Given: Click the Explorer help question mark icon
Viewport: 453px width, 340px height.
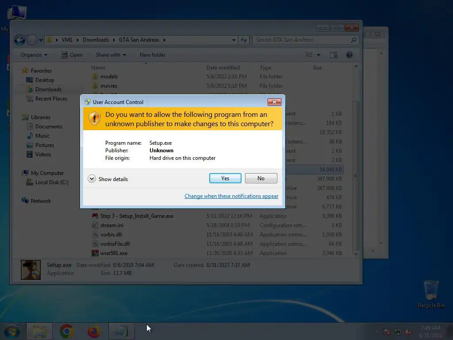Looking at the screenshot, I should click(349, 55).
